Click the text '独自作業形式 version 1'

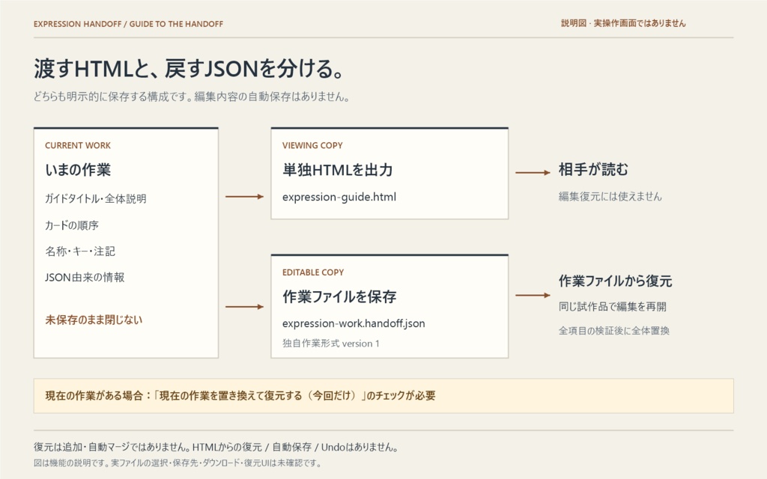pos(330,344)
